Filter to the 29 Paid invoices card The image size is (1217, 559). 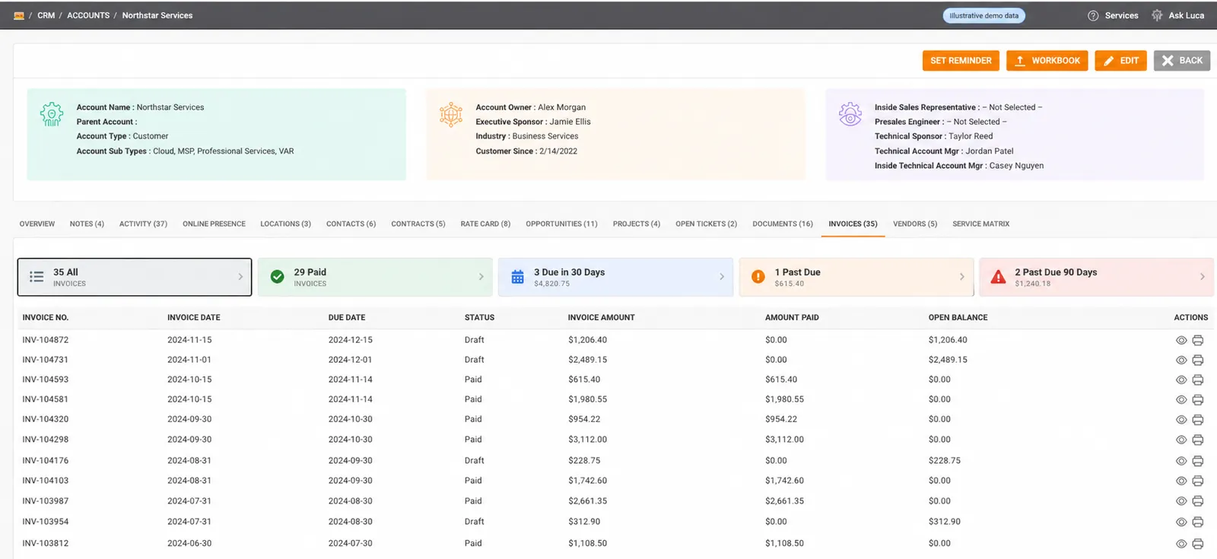375,277
